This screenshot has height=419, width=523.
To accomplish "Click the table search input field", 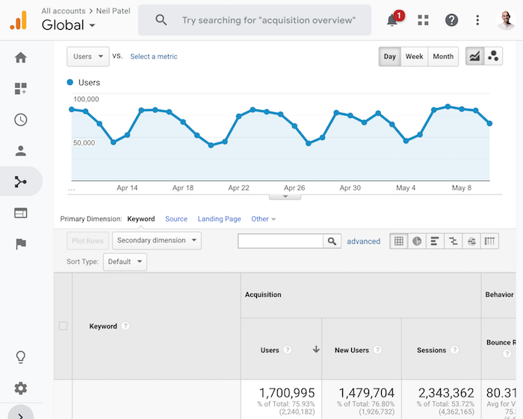I will click(x=280, y=241).
